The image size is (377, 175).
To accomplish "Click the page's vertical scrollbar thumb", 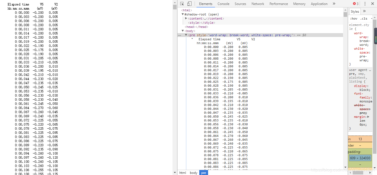I will pyautogui.click(x=175, y=7).
